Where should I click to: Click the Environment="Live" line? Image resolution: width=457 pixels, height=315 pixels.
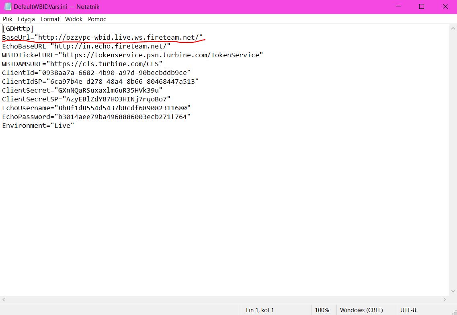pyautogui.click(x=38, y=125)
